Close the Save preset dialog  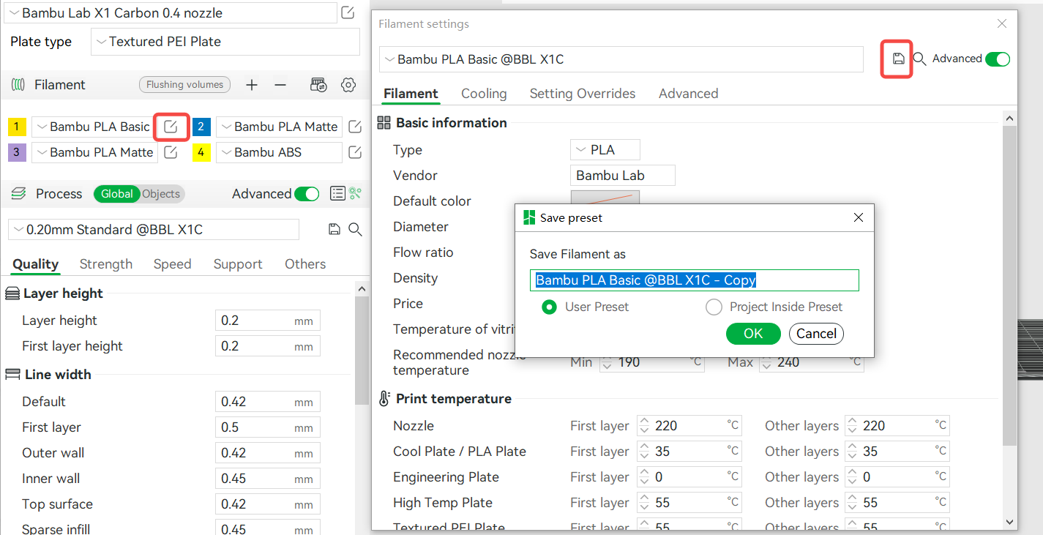click(859, 217)
